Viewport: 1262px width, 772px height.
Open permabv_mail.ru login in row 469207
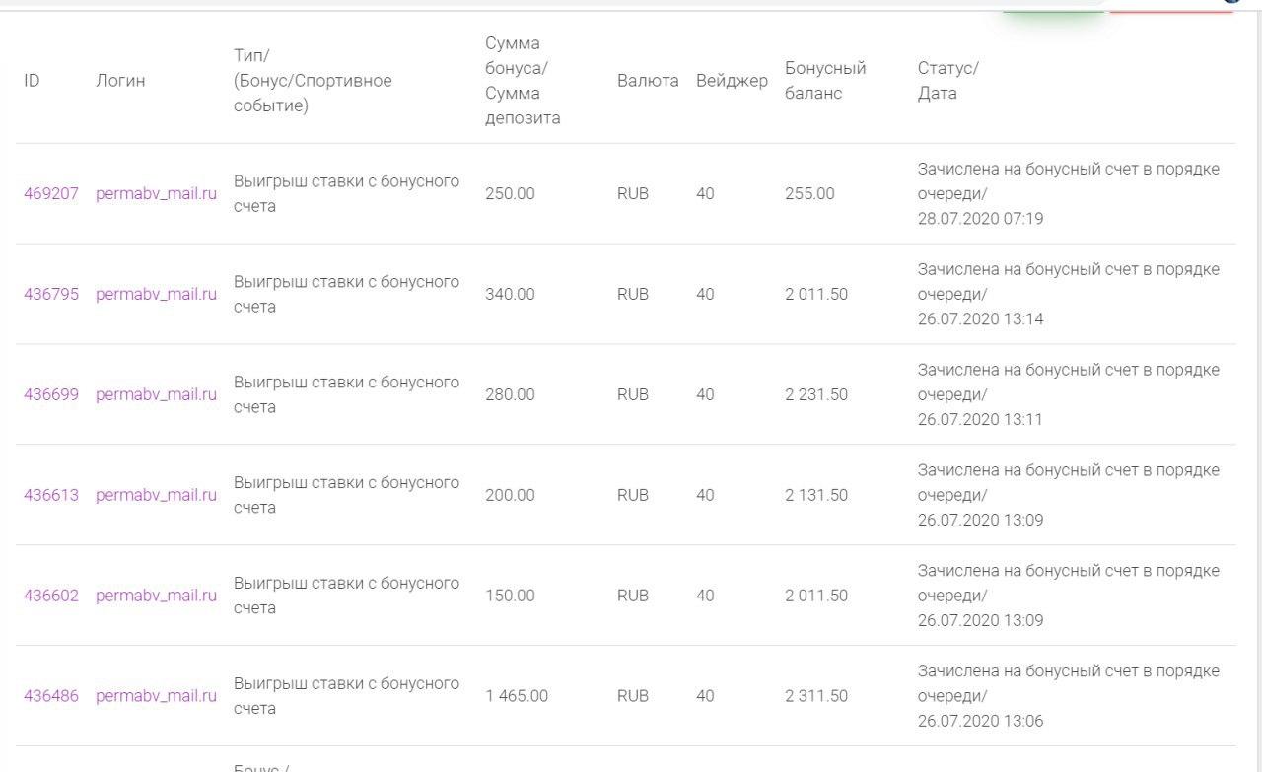pyautogui.click(x=156, y=194)
